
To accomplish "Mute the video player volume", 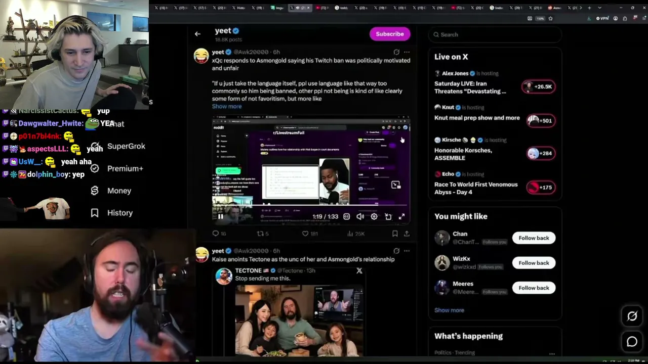I will click(360, 216).
